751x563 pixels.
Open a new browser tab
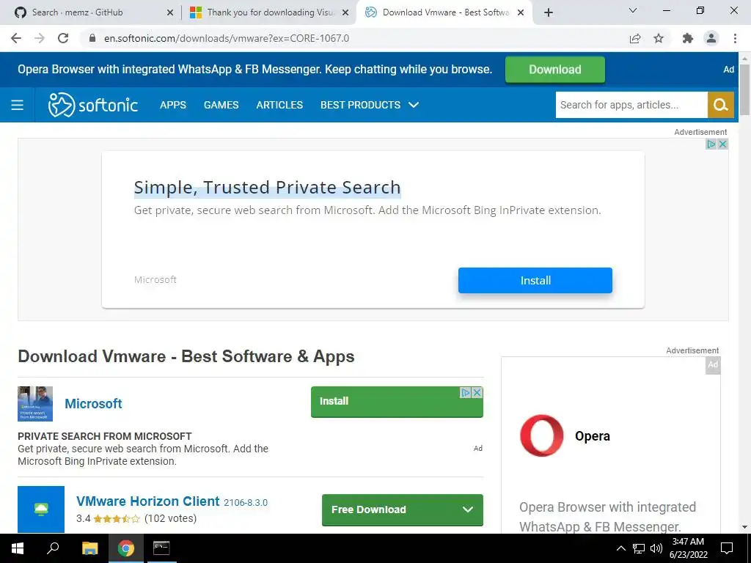pos(549,12)
